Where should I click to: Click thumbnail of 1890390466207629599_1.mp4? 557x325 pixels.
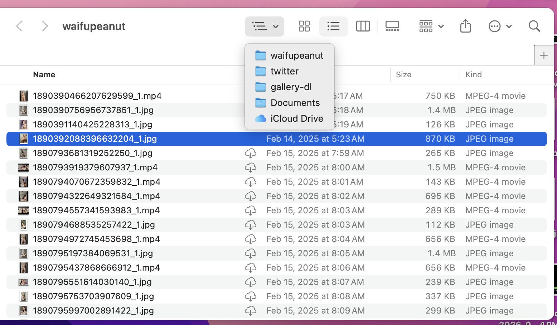[24, 96]
